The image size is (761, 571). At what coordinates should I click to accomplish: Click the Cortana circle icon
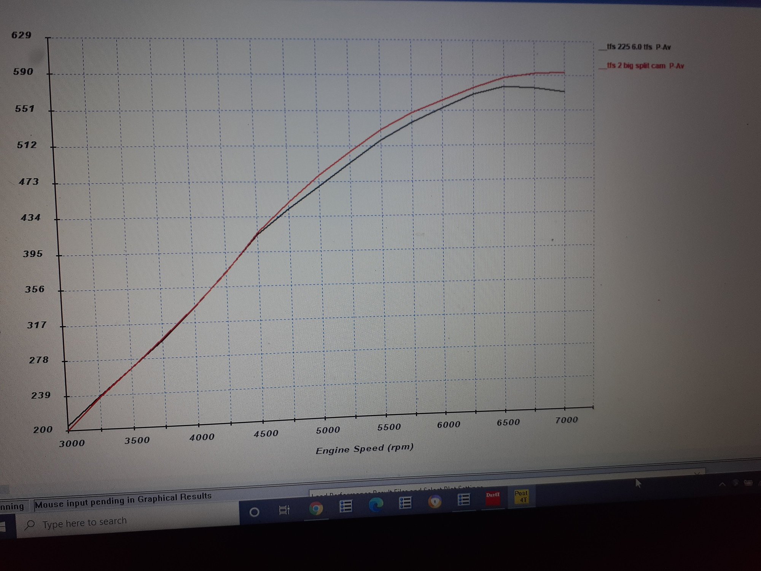[x=254, y=512]
